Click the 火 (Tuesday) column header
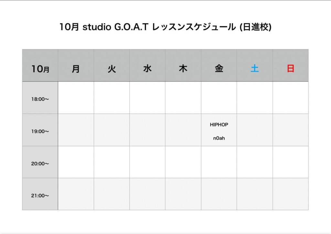 tap(112, 69)
